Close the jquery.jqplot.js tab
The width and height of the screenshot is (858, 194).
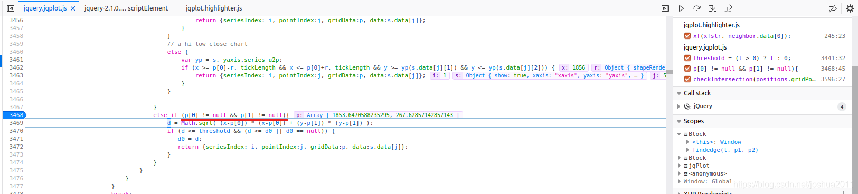coord(73,8)
